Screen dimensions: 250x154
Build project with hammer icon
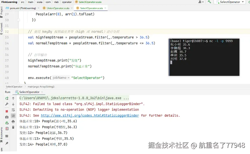[x=209, y=2]
